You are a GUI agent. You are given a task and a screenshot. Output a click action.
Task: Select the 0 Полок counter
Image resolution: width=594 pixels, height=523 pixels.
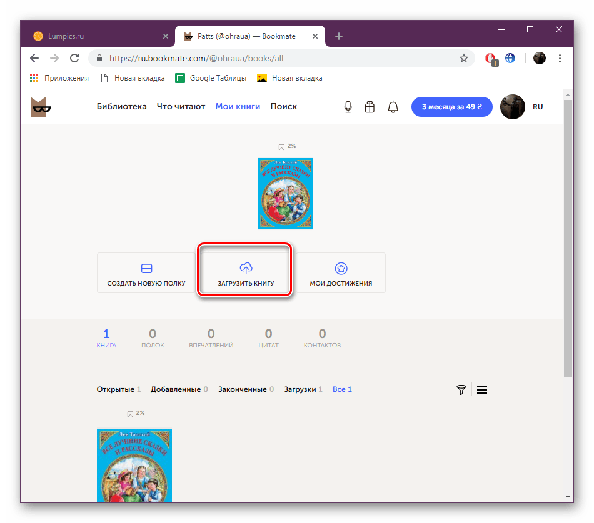click(x=153, y=338)
